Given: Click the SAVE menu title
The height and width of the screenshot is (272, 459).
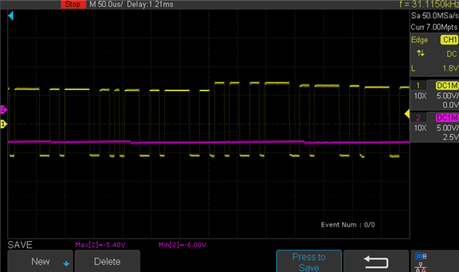Looking at the screenshot, I should tap(20, 245).
